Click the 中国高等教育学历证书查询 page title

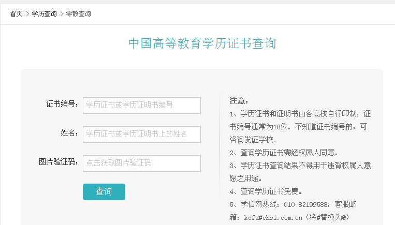click(x=202, y=43)
